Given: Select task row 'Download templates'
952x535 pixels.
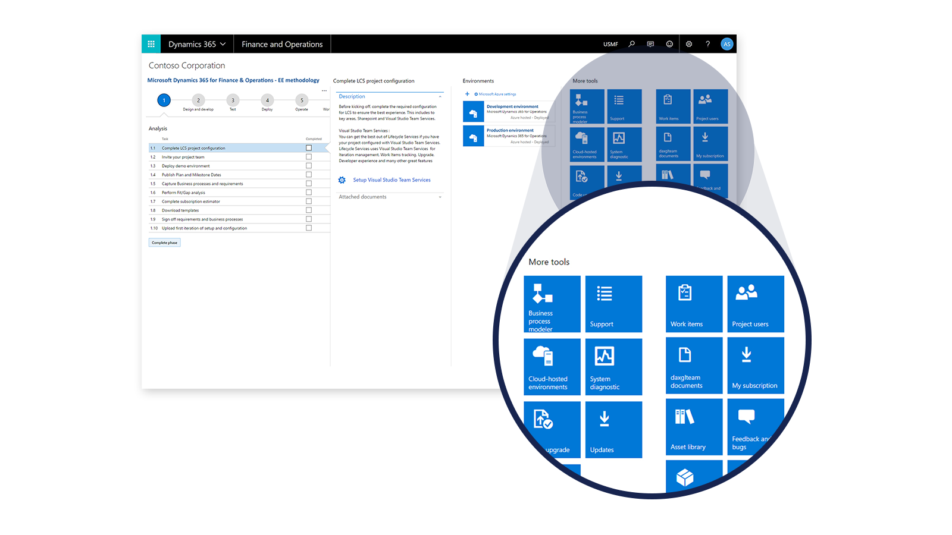Looking at the screenshot, I should pos(239,210).
